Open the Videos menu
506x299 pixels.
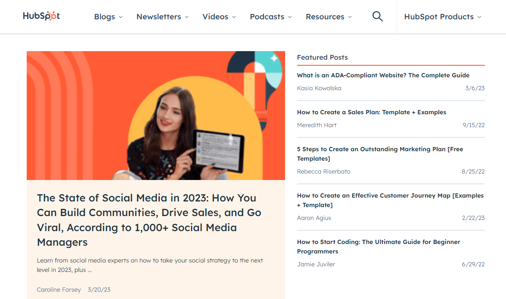point(219,17)
